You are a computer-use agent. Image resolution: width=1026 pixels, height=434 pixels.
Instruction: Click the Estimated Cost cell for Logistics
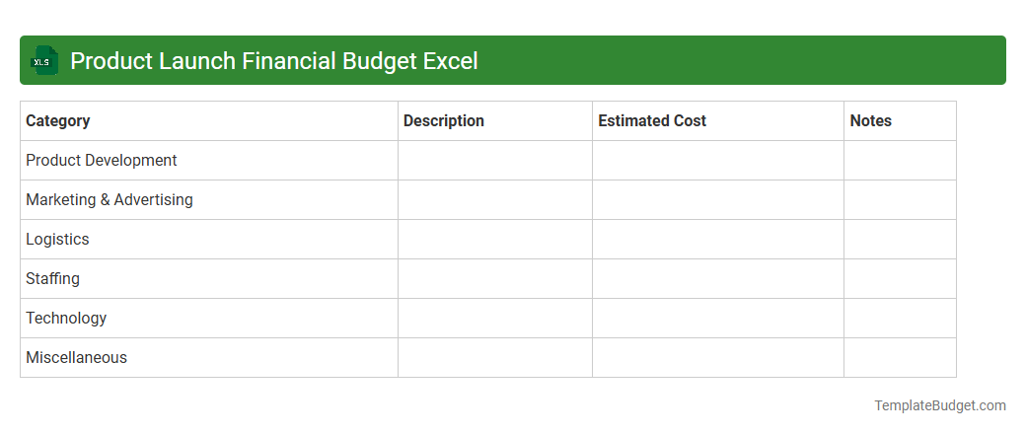pyautogui.click(x=718, y=240)
